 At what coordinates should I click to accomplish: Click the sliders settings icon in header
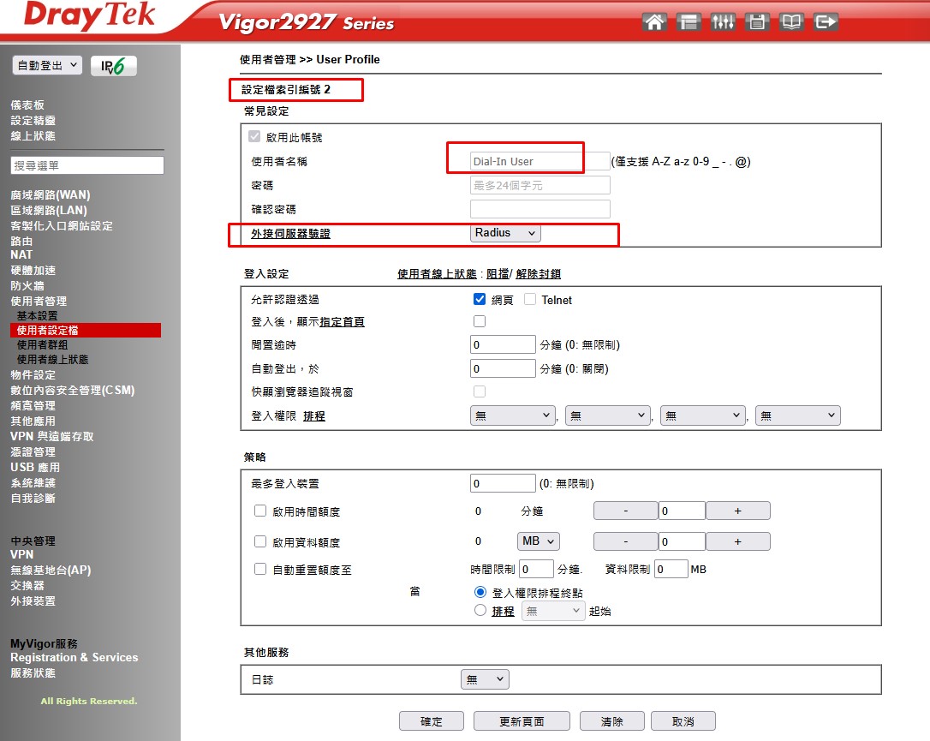tap(723, 22)
